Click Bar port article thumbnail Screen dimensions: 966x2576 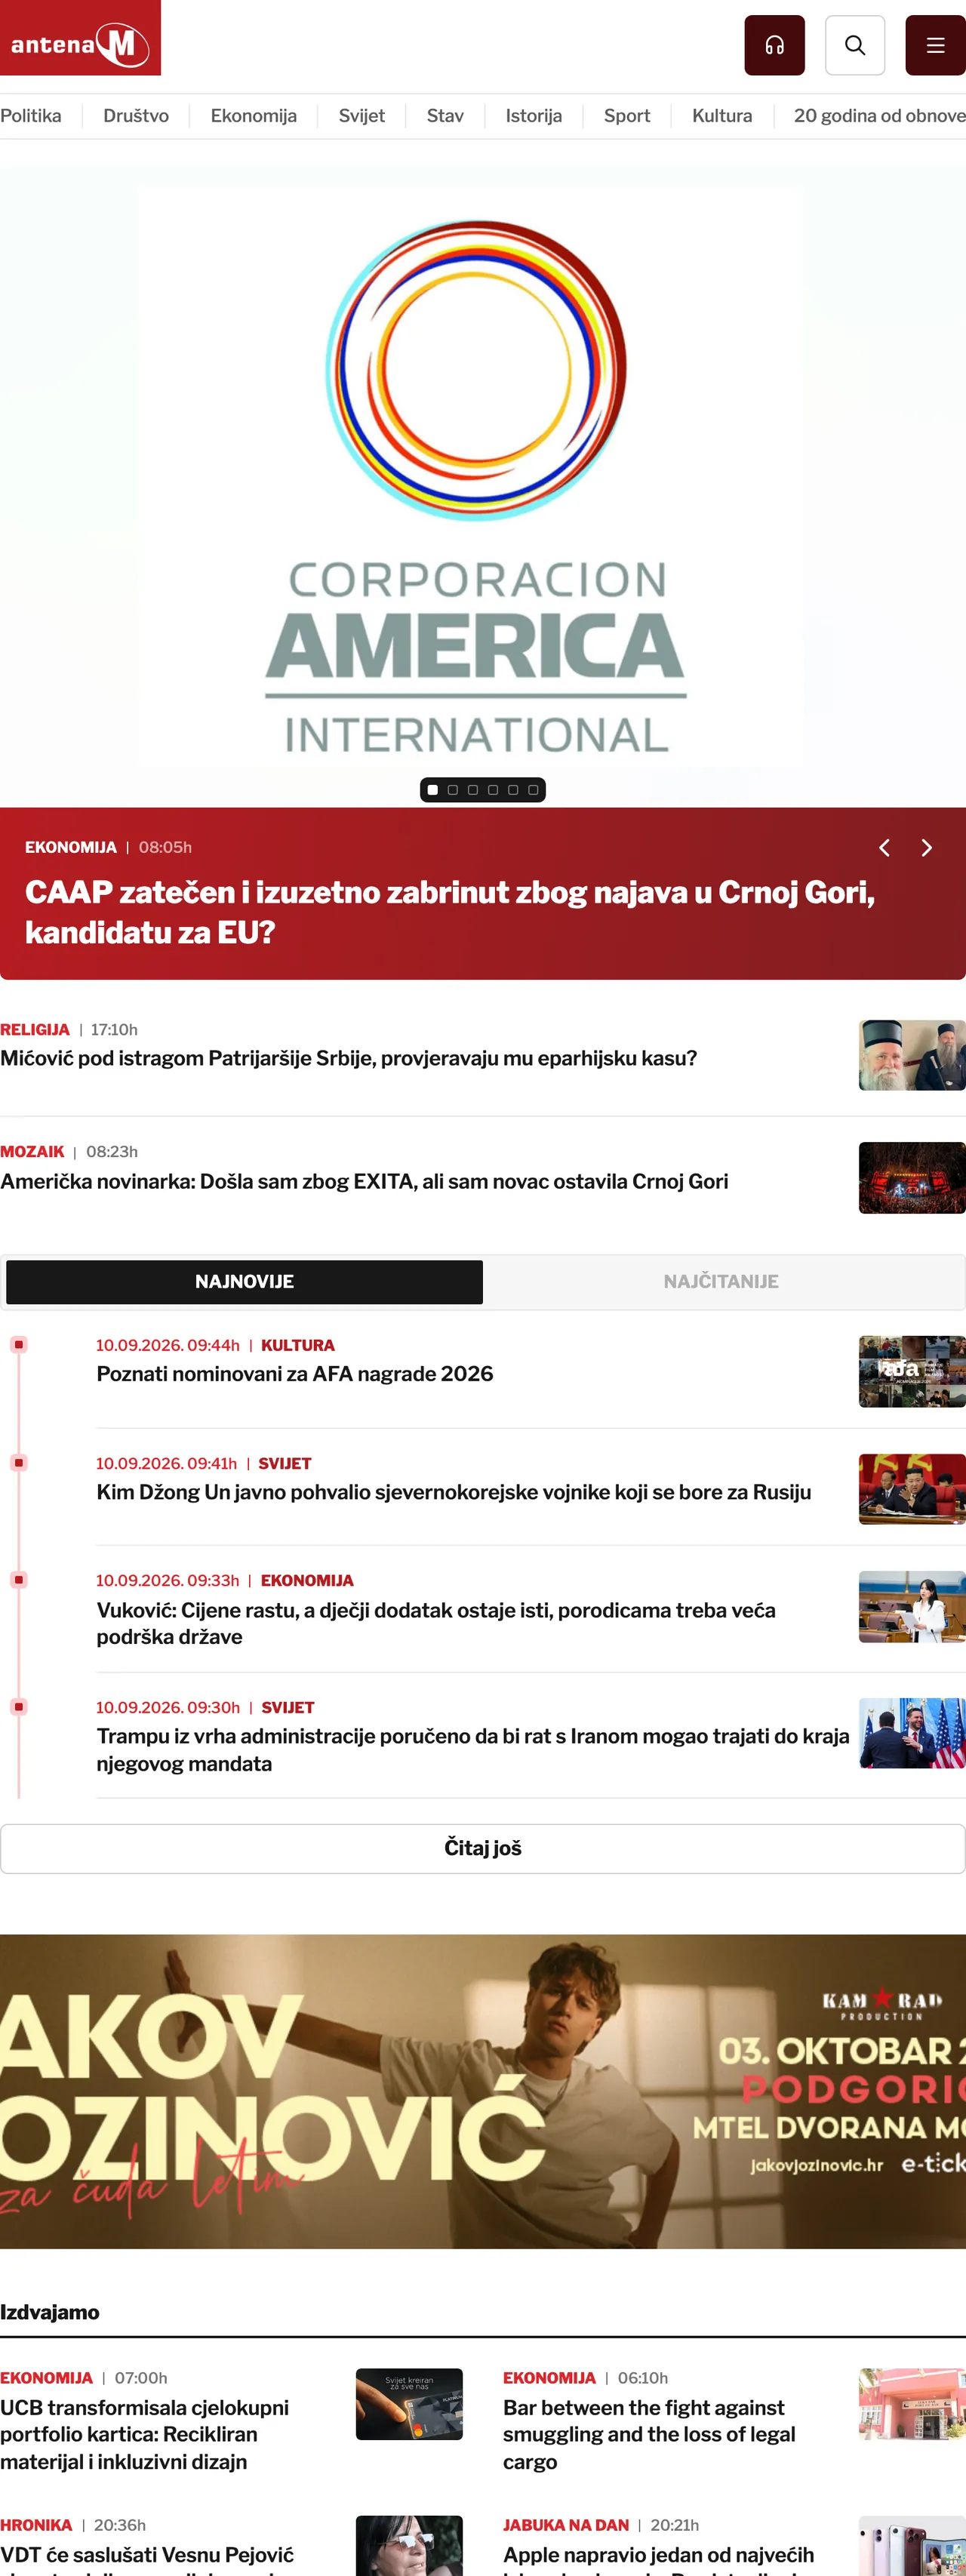(x=912, y=2404)
